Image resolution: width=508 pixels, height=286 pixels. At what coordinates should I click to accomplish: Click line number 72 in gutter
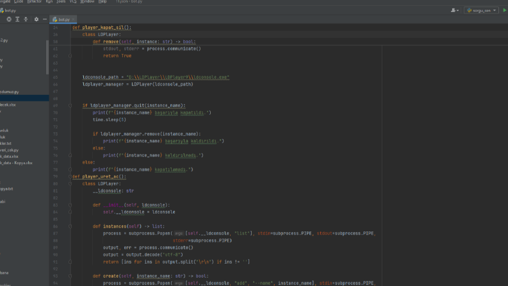pyautogui.click(x=55, y=127)
